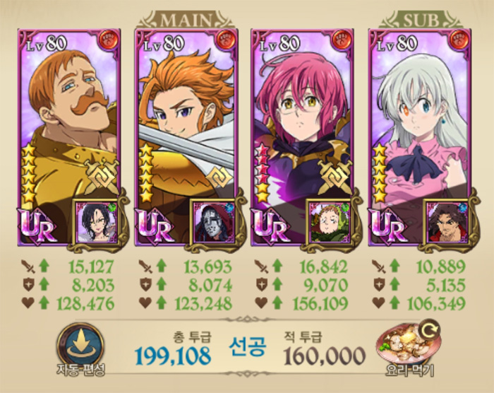This screenshot has width=494, height=393.
Task: Select the silver-haired Elizabeth sub card
Action: coord(420,137)
